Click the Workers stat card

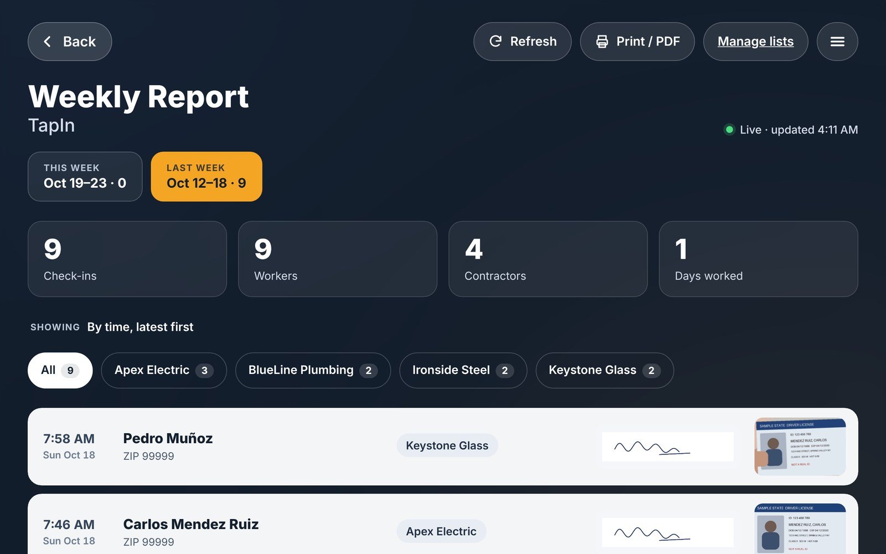tap(338, 259)
